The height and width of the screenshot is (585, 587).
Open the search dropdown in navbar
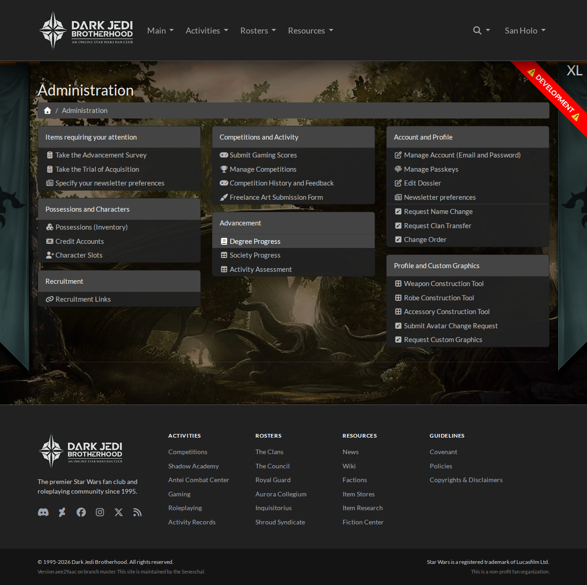point(481,31)
